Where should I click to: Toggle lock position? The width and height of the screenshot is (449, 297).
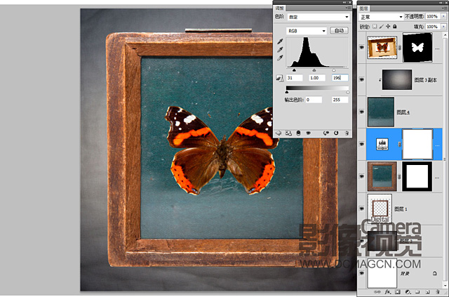point(388,27)
